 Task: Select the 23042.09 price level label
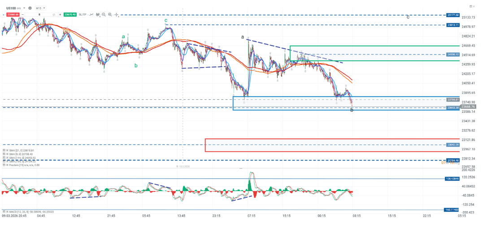coord(453,145)
